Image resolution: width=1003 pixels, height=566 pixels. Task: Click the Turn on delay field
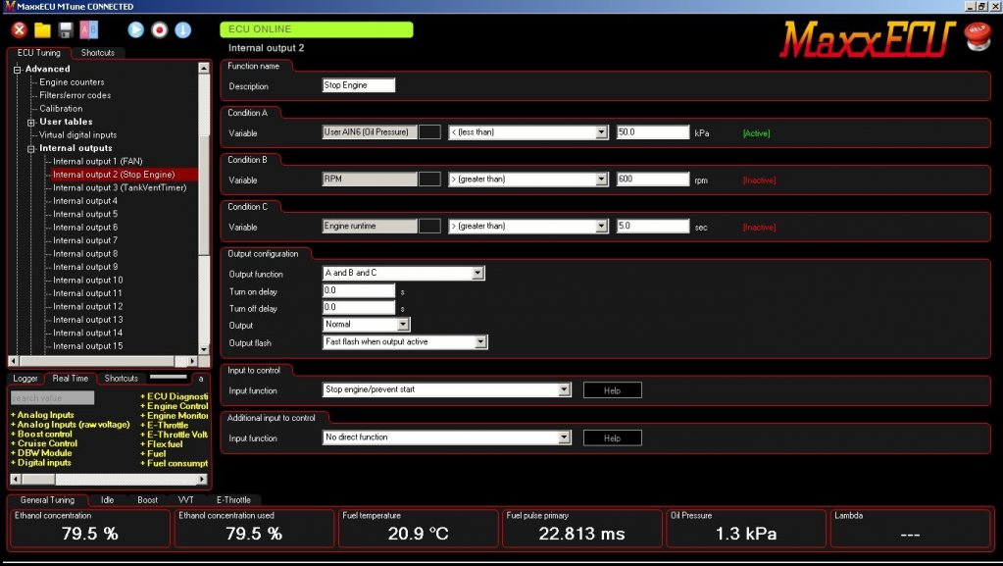(x=358, y=290)
